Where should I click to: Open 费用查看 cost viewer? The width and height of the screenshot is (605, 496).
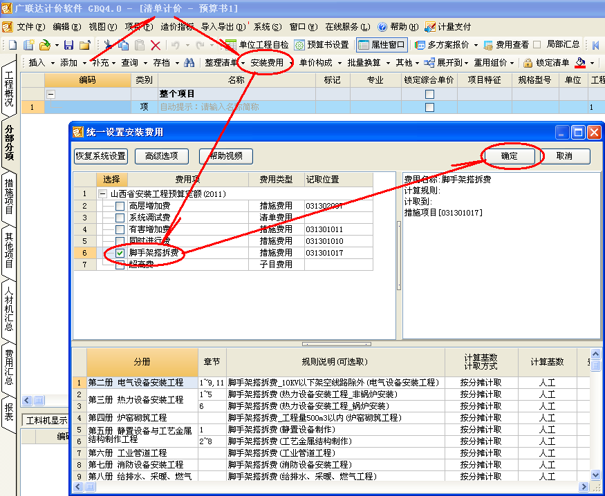[506, 45]
